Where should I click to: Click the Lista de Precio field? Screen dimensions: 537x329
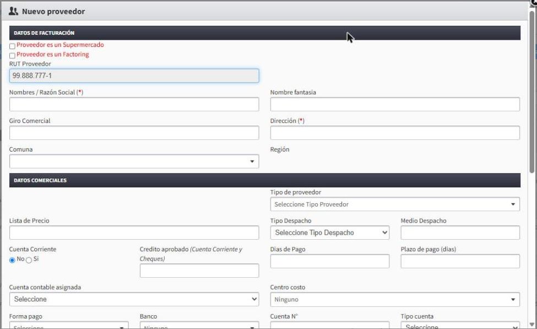(x=134, y=233)
